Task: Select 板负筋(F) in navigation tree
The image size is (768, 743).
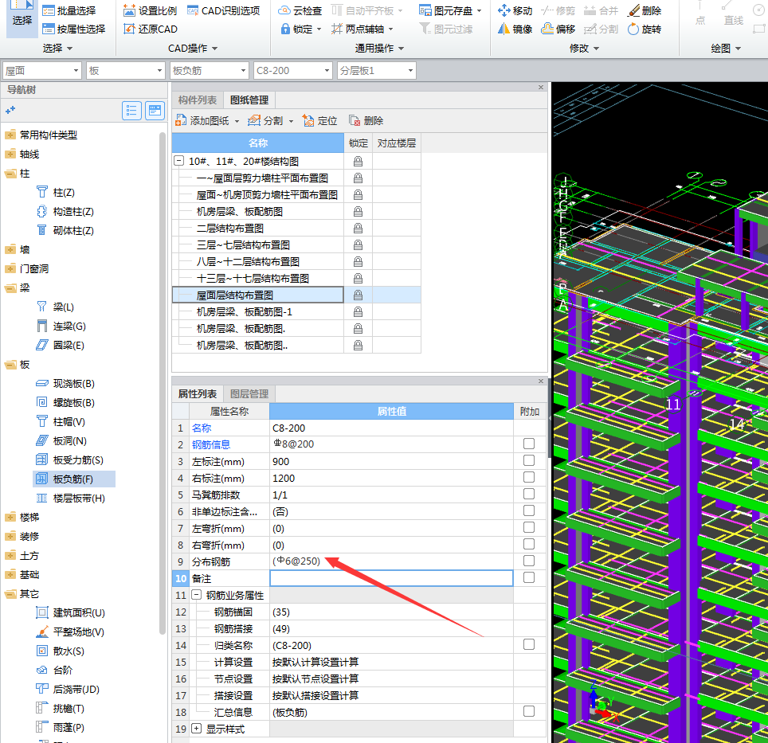Action: point(74,479)
